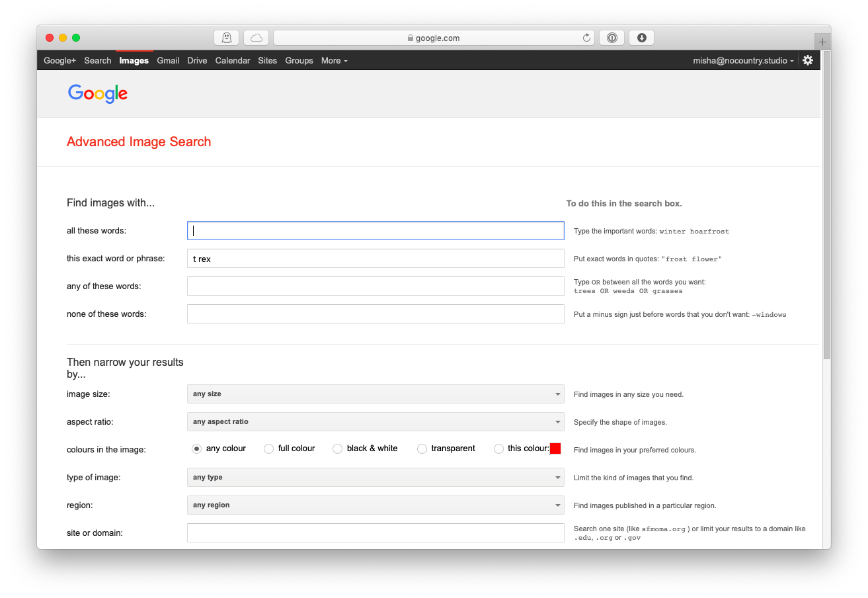This screenshot has width=868, height=598.
Task: Click the "Find images published in a particular region." text
Action: (645, 505)
